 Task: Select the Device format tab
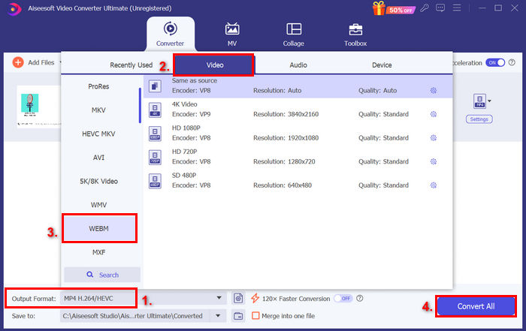[x=382, y=65]
